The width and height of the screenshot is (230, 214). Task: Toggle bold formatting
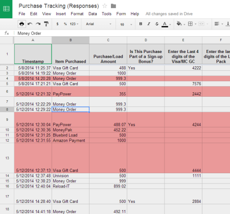141,24
